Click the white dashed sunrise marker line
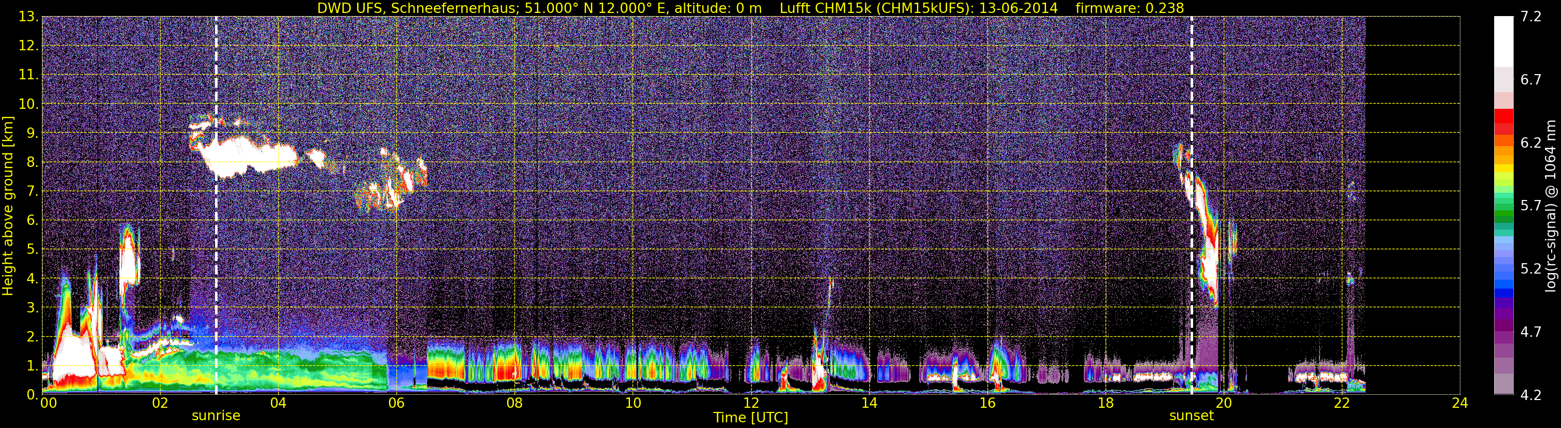Viewport: 1561px width, 428px height. pyautogui.click(x=216, y=205)
